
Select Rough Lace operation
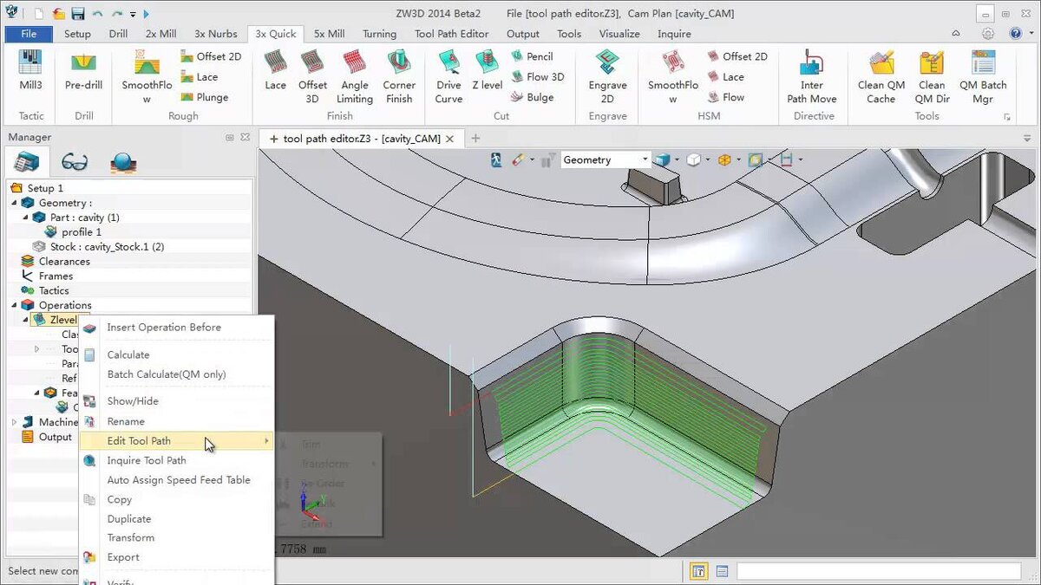click(x=199, y=77)
